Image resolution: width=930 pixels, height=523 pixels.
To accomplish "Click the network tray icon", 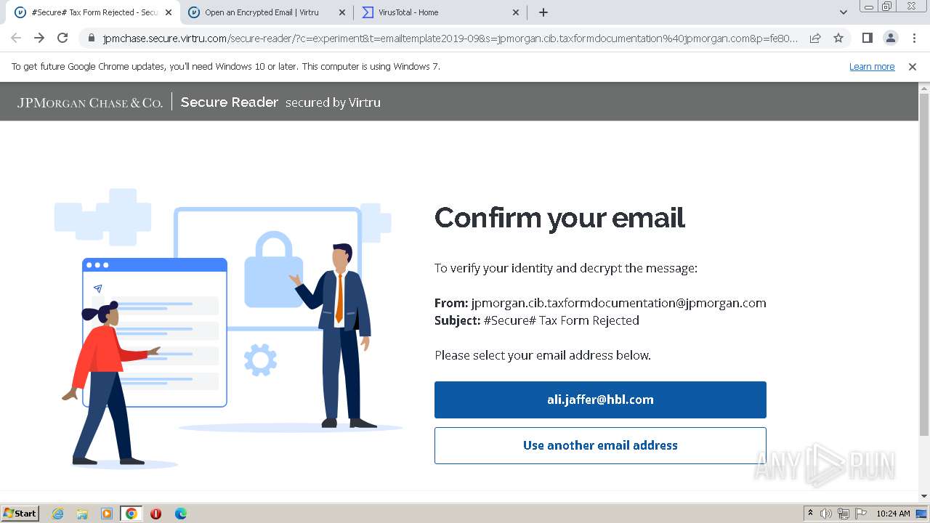I will tap(844, 514).
